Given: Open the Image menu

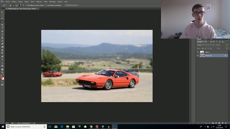Looking at the screenshot, I should pos(20,1).
